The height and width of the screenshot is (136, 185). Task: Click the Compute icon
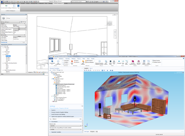pos(119,61)
